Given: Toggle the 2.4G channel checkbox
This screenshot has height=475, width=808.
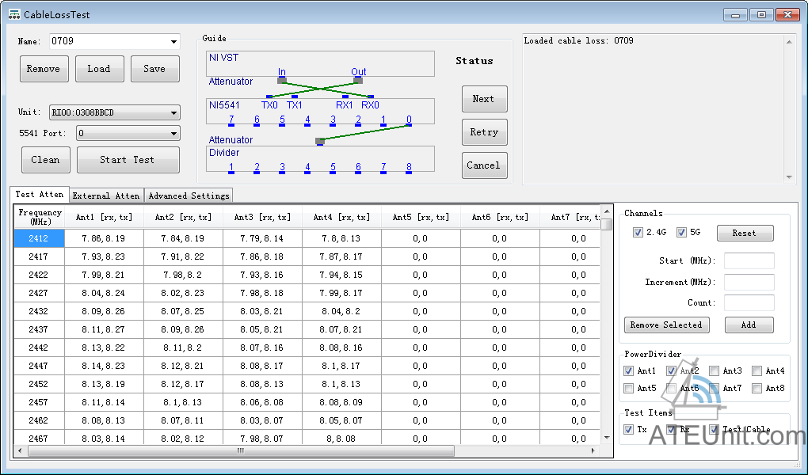Looking at the screenshot, I should [x=638, y=233].
